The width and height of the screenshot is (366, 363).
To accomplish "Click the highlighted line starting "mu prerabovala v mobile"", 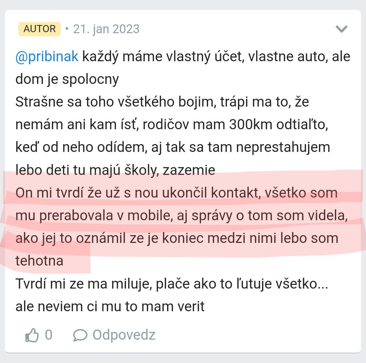I will tap(181, 215).
